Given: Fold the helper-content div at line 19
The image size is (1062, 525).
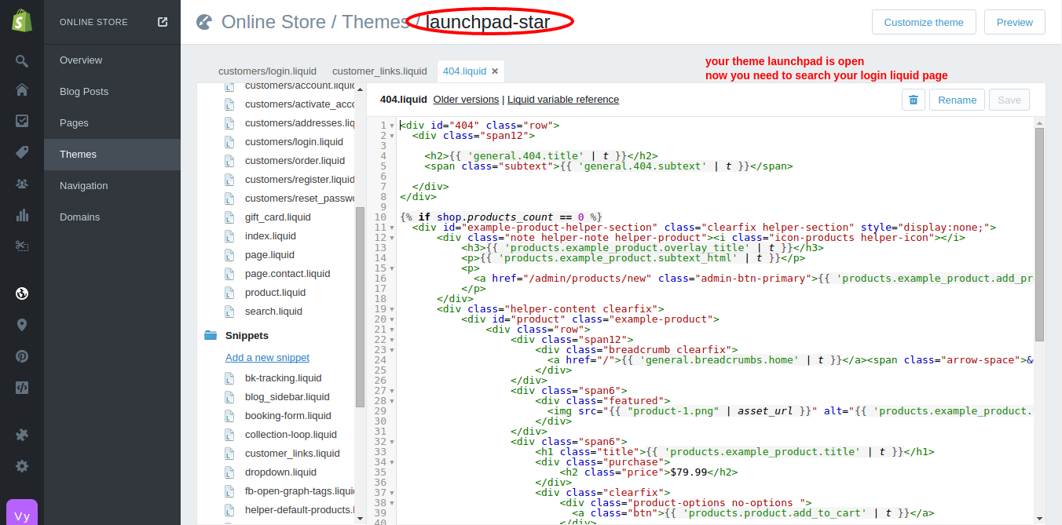Looking at the screenshot, I should [x=392, y=309].
